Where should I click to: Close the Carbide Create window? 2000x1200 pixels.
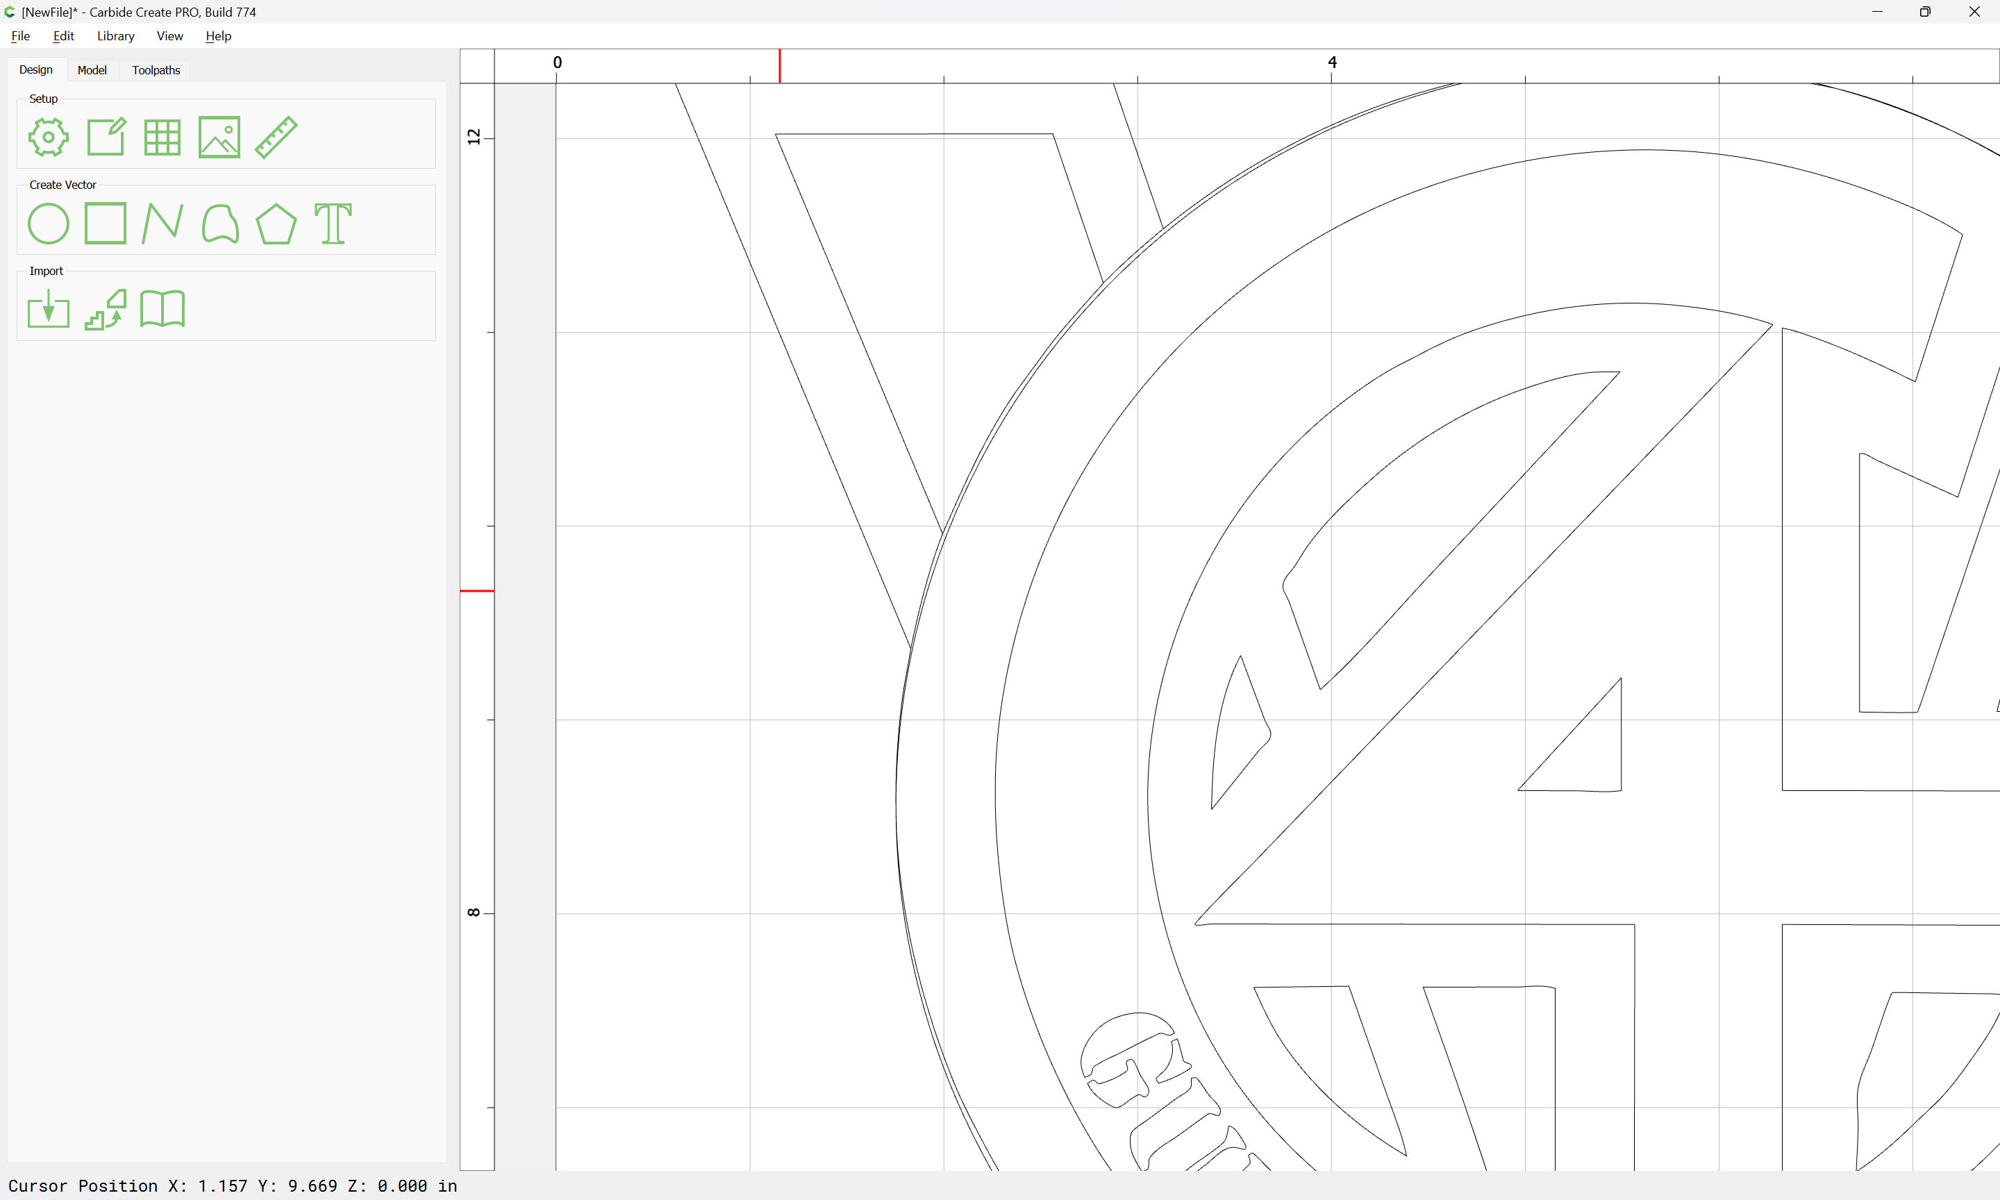[x=1974, y=12]
